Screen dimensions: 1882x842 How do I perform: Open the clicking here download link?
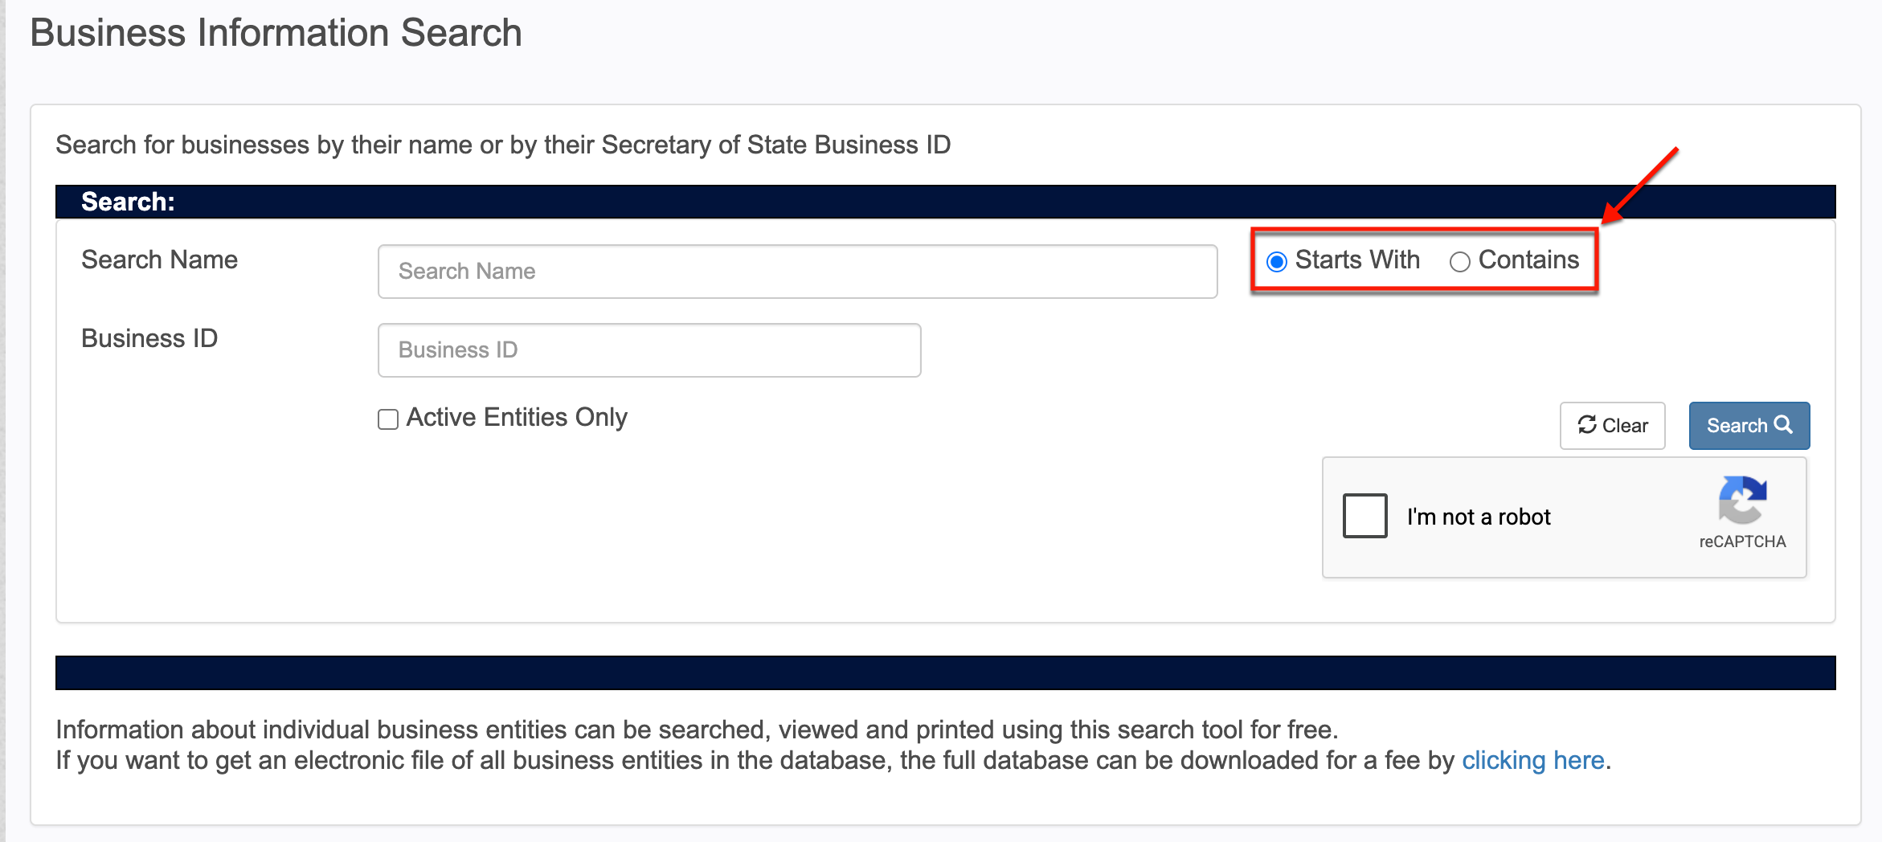pos(1532,760)
